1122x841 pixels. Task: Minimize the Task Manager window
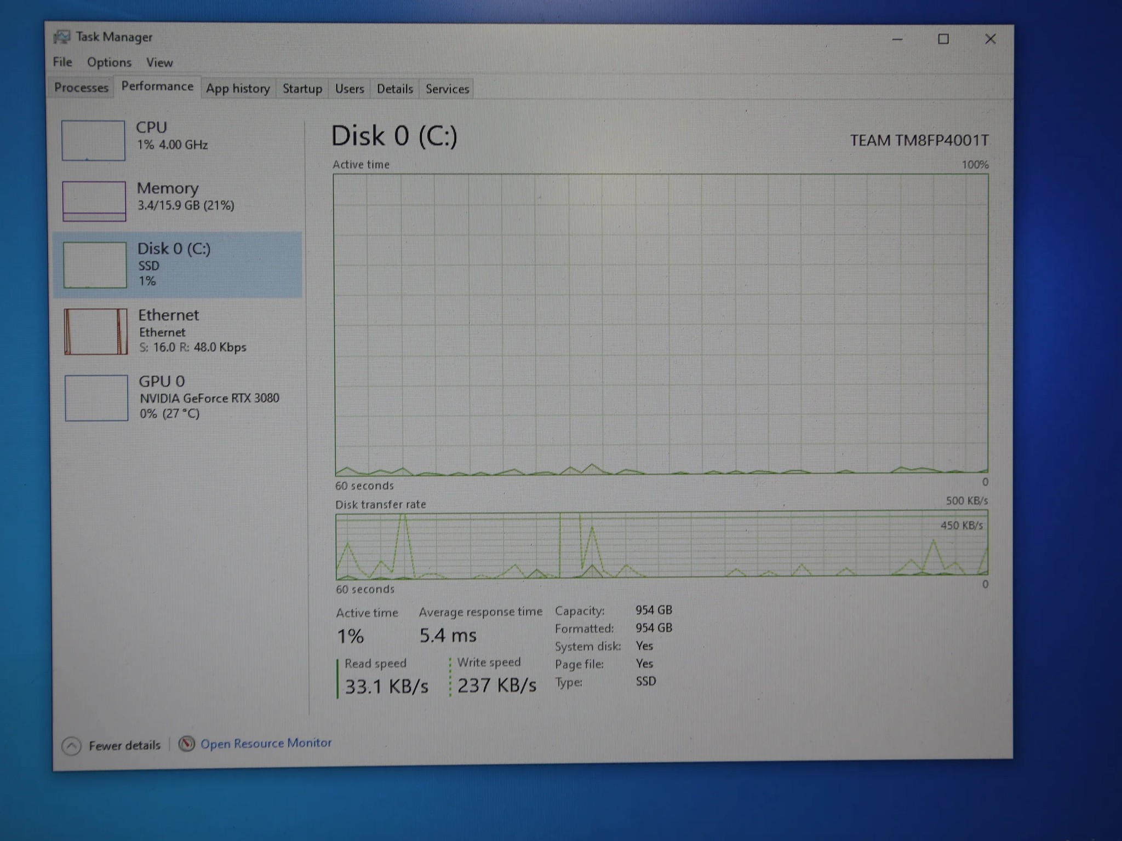coord(897,39)
